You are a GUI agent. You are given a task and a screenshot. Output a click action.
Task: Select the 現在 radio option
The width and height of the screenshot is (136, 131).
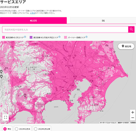click(x=7, y=129)
